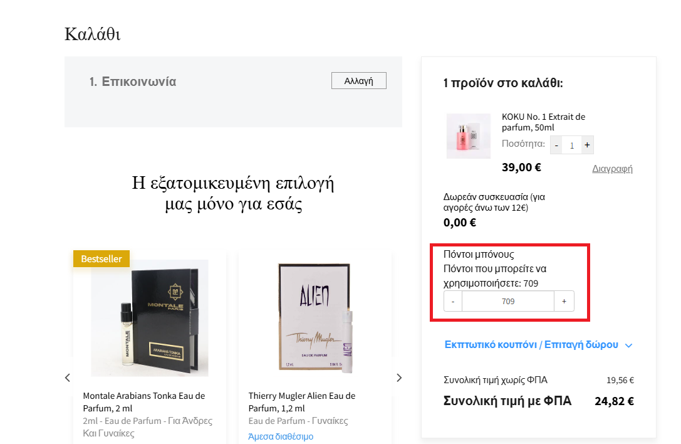The height and width of the screenshot is (444, 681).
Task: Open the Thierry Mugler Alien sample image
Action: coord(315,318)
